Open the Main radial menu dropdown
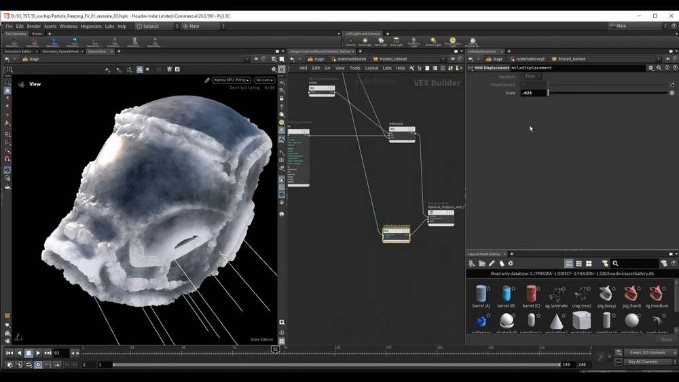This screenshot has width=679, height=382. tap(203, 26)
